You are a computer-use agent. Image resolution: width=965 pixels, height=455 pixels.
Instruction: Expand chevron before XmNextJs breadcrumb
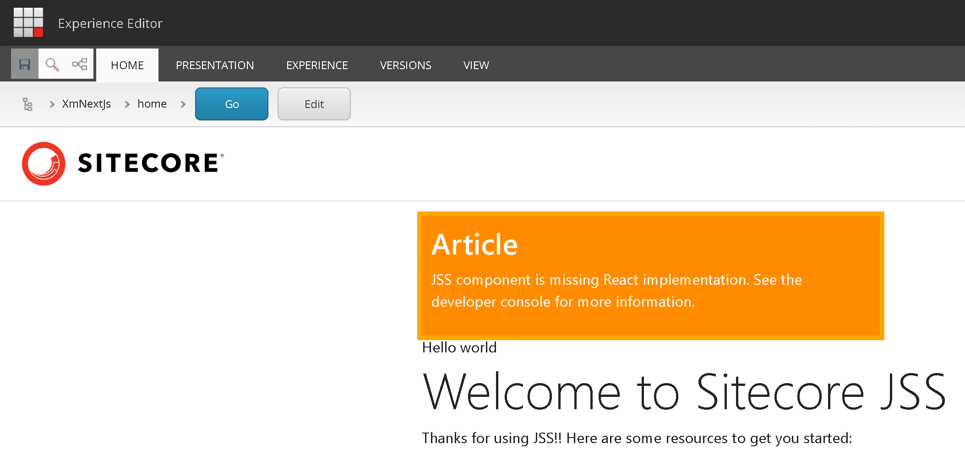coord(52,104)
